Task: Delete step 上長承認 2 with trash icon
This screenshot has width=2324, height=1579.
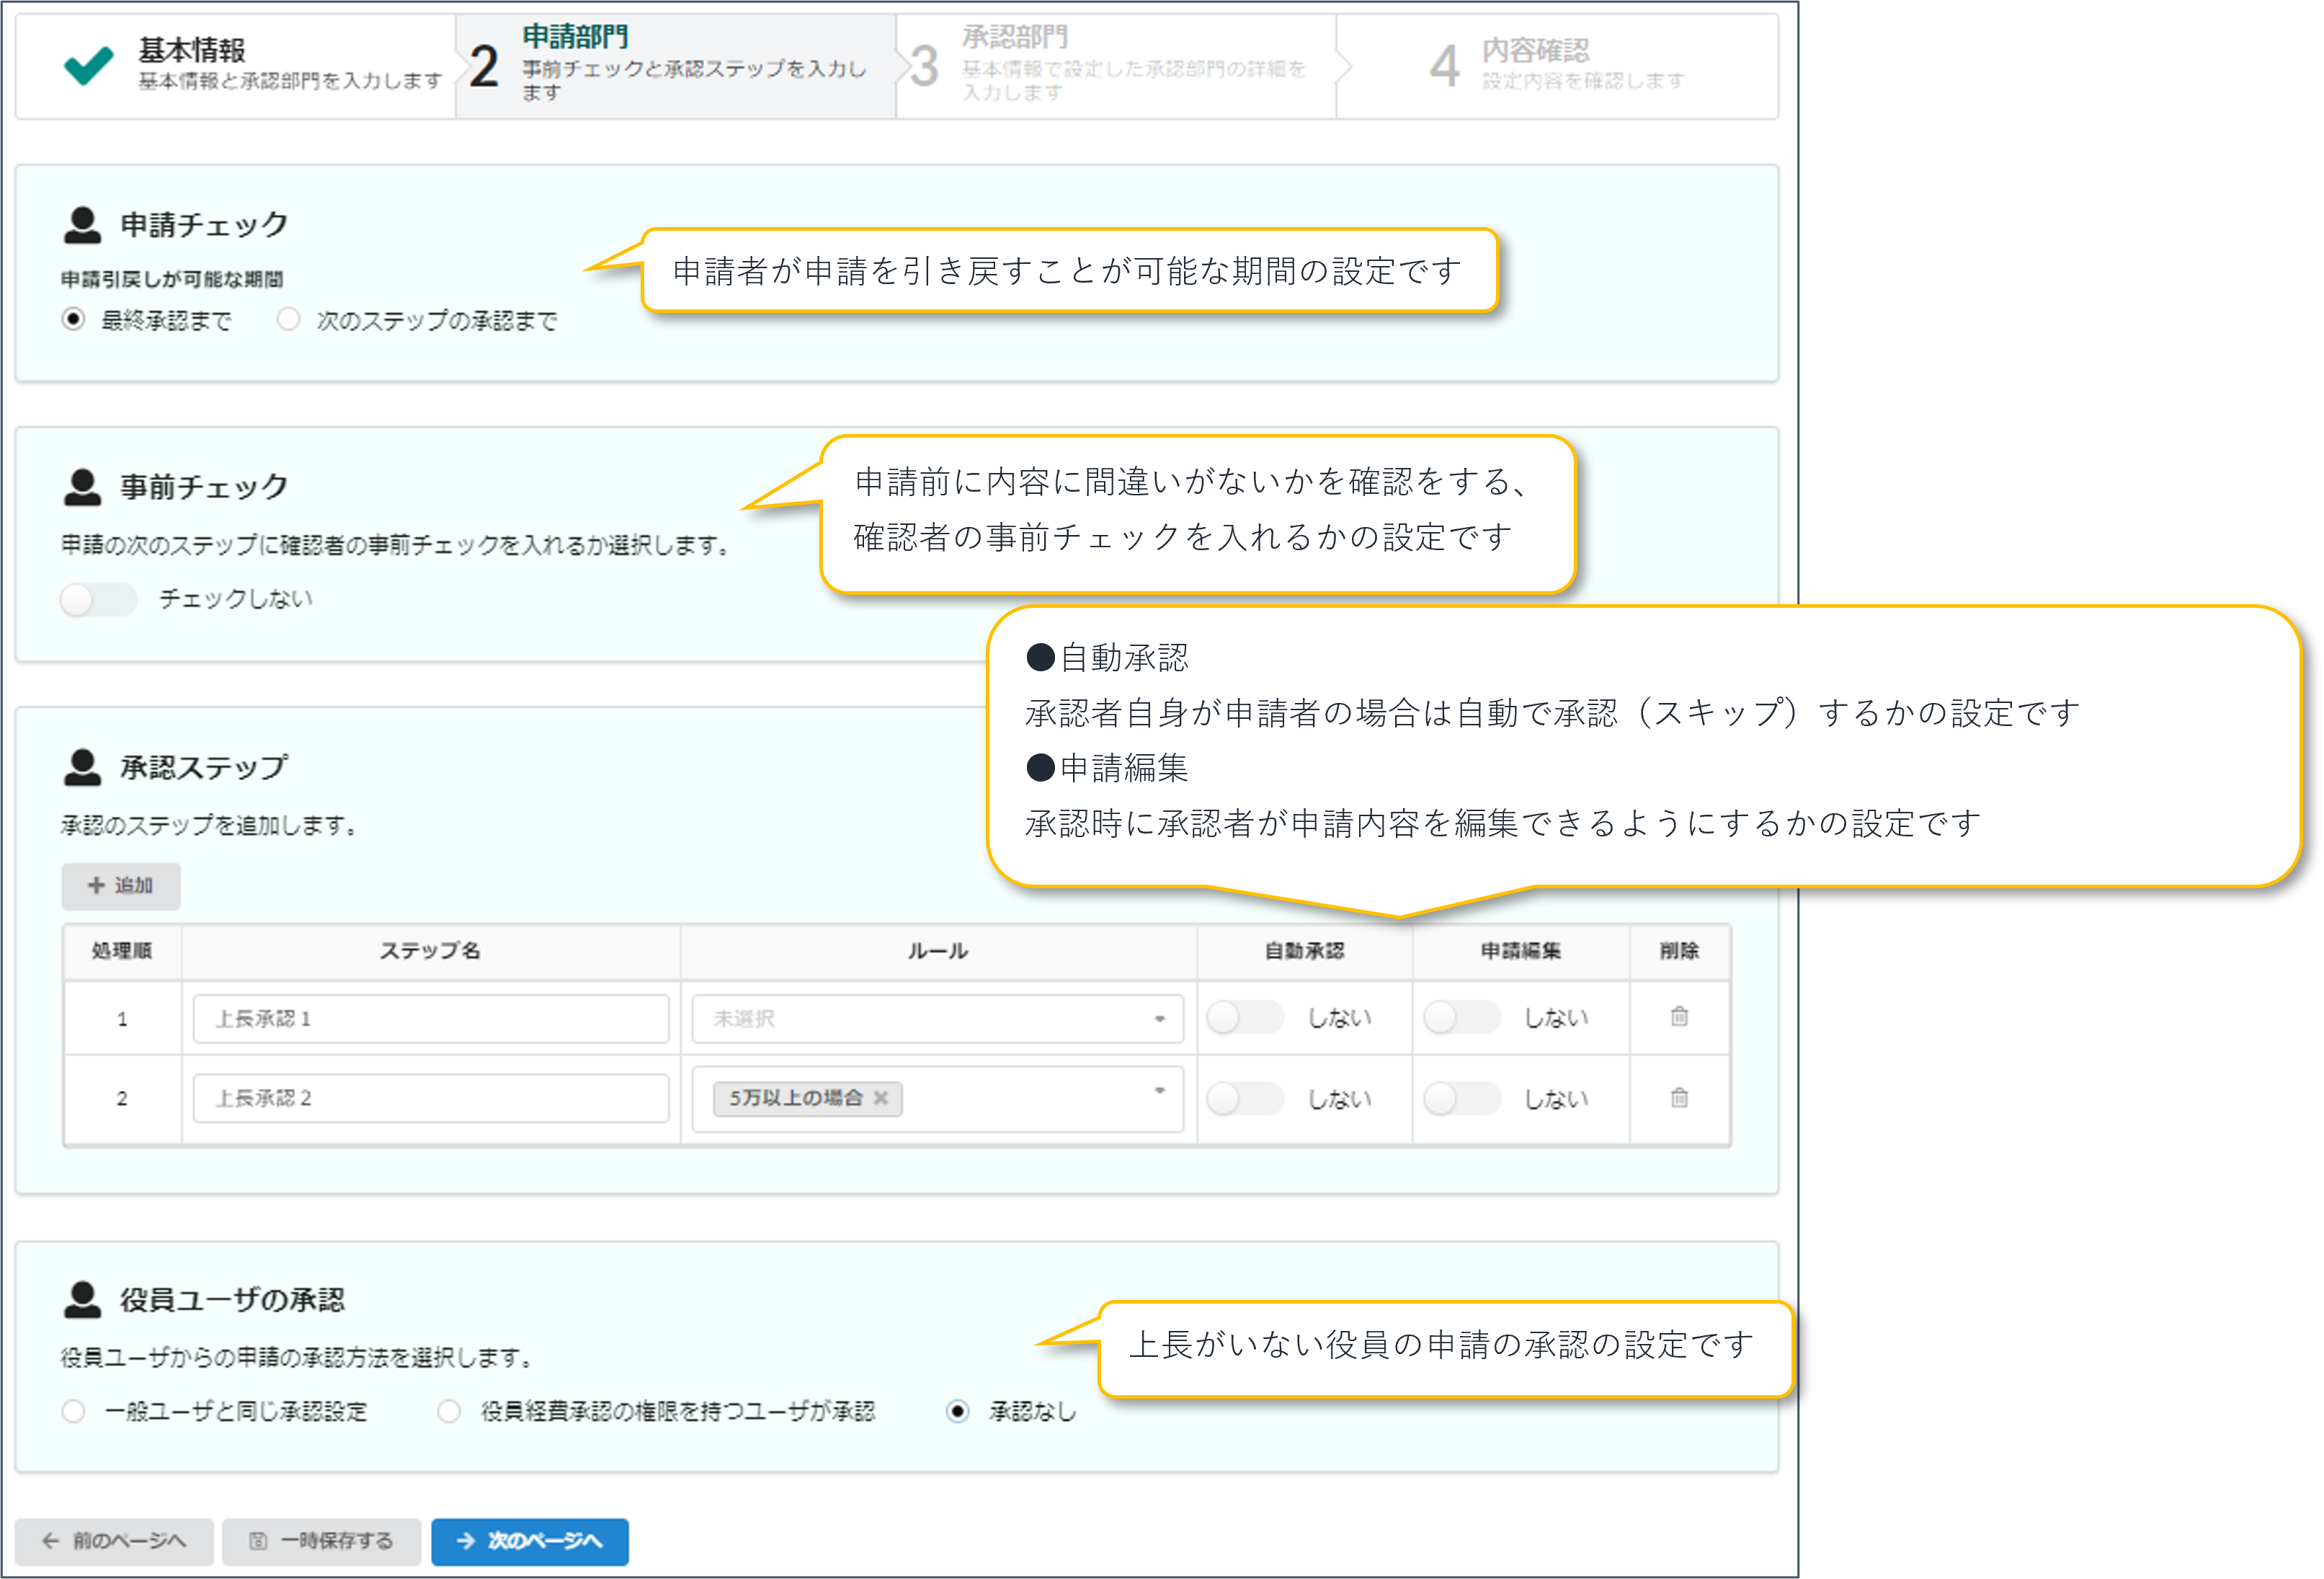Action: tap(1679, 1097)
